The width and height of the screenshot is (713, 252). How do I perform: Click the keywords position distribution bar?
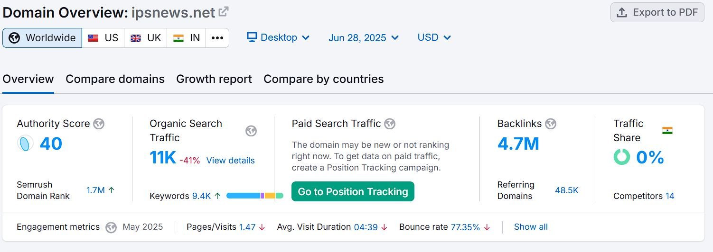255,196
